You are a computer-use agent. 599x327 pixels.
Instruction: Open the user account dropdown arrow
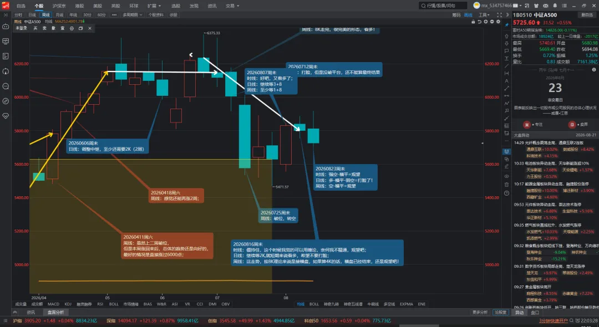(x=520, y=6)
